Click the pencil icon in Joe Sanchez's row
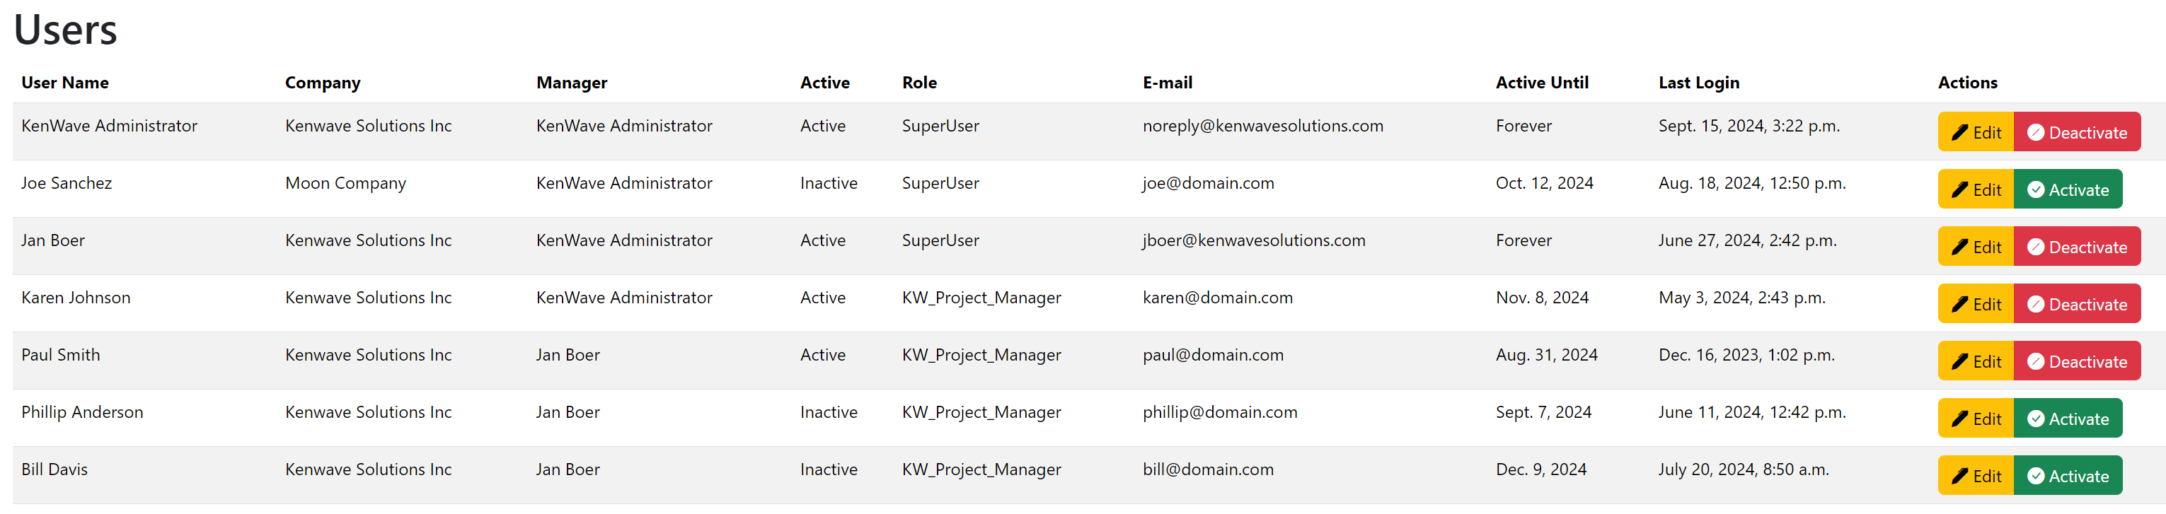Screen dimensions: 2166x514 point(1960,189)
